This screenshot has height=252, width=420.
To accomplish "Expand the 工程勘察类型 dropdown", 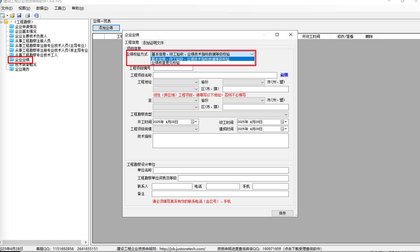I will 286,115.
